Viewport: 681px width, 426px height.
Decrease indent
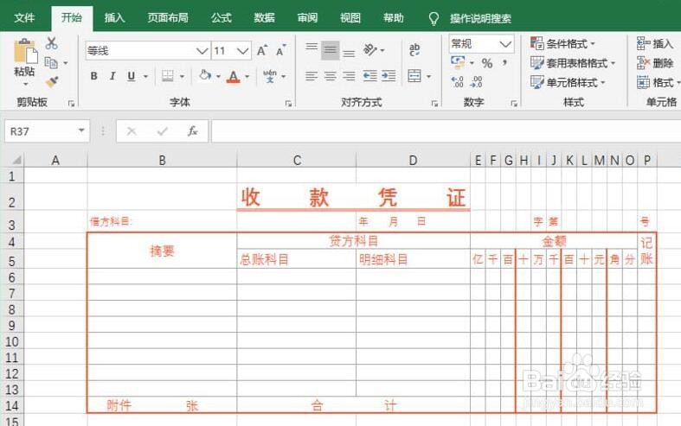click(370, 76)
